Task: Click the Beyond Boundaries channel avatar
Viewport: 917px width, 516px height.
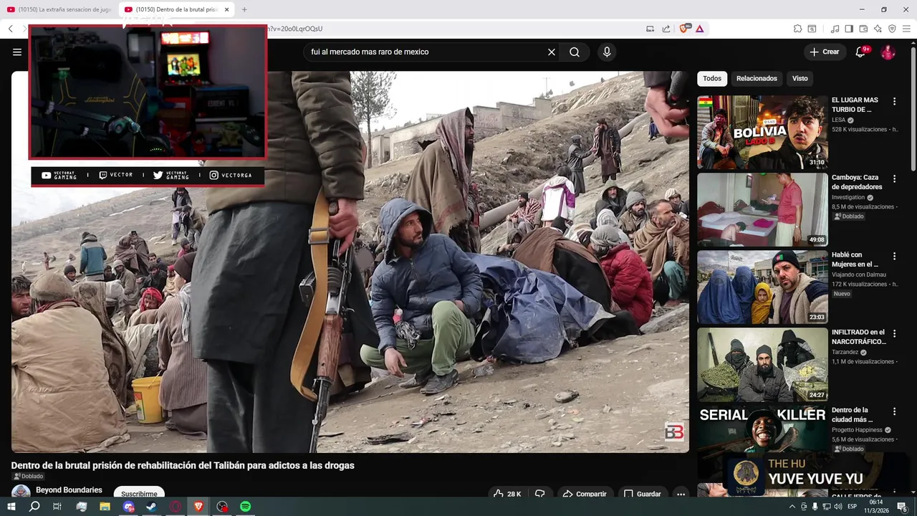Action: point(21,491)
